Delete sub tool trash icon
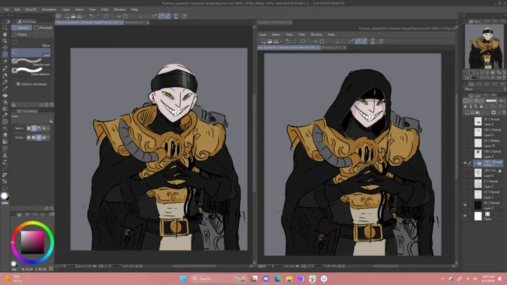507x285 pixels. [x=52, y=105]
